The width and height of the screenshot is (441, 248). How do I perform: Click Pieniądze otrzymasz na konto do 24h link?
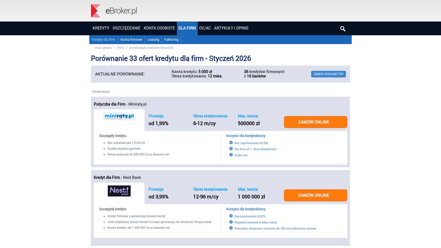coord(275,228)
